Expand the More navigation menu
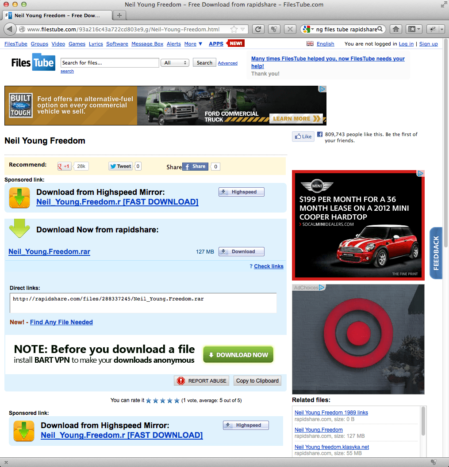Image resolution: width=449 pixels, height=467 pixels. coord(193,44)
